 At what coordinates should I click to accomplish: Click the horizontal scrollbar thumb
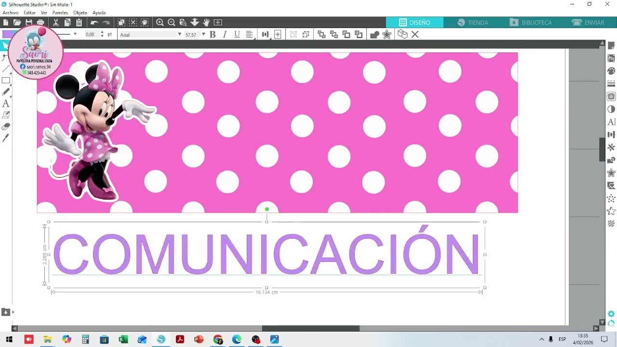(310, 328)
